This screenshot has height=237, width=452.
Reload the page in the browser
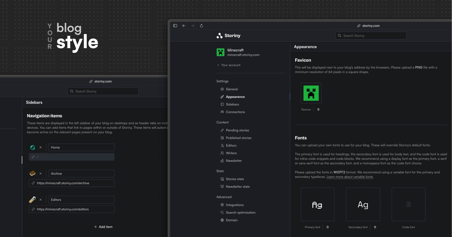click(201, 26)
